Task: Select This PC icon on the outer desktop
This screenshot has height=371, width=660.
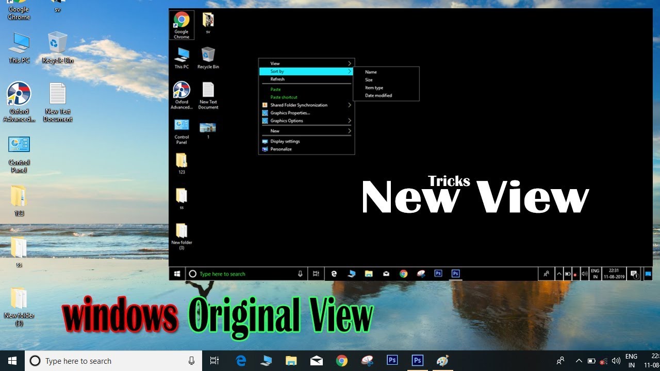Action: (x=19, y=48)
